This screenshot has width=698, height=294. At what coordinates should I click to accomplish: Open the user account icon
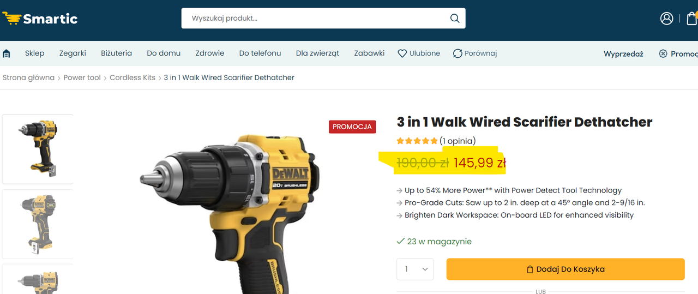(666, 18)
